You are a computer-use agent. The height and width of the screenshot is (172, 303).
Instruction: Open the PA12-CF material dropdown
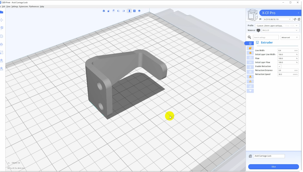280,30
